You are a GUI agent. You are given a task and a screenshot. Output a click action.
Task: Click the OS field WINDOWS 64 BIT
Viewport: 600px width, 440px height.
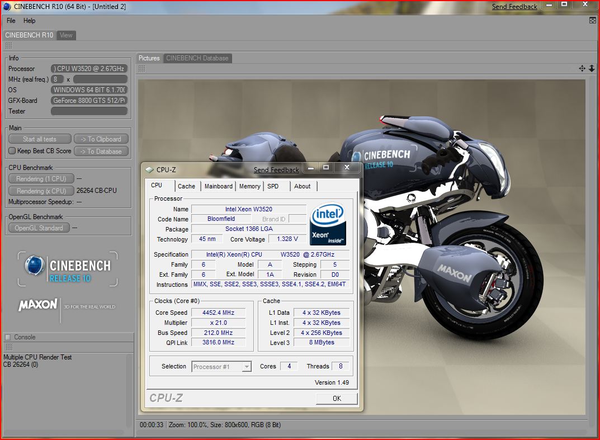89,90
